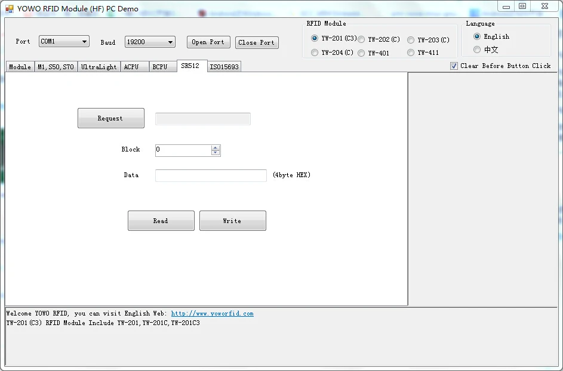This screenshot has width=563, height=371.
Task: Switch to the ISO15693 tab
Action: [224, 67]
